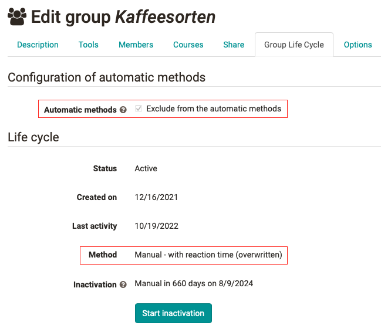Image resolution: width=381 pixels, height=332 pixels.
Task: Click the Edit group Kaffeesorten heading
Action: point(123,17)
